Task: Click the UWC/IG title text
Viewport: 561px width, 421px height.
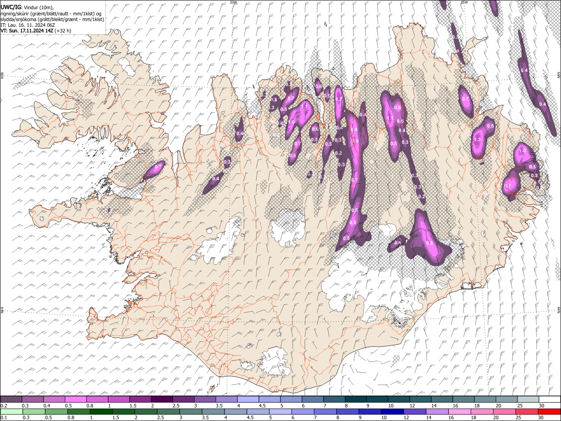Action: (10, 7)
